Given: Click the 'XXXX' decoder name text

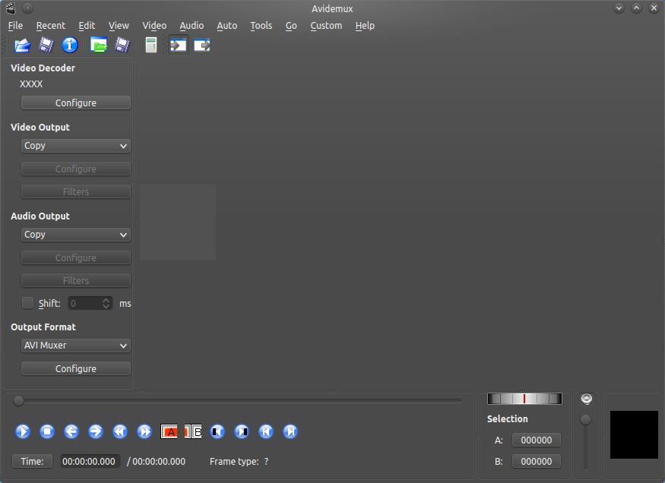Looking at the screenshot, I should [x=31, y=84].
